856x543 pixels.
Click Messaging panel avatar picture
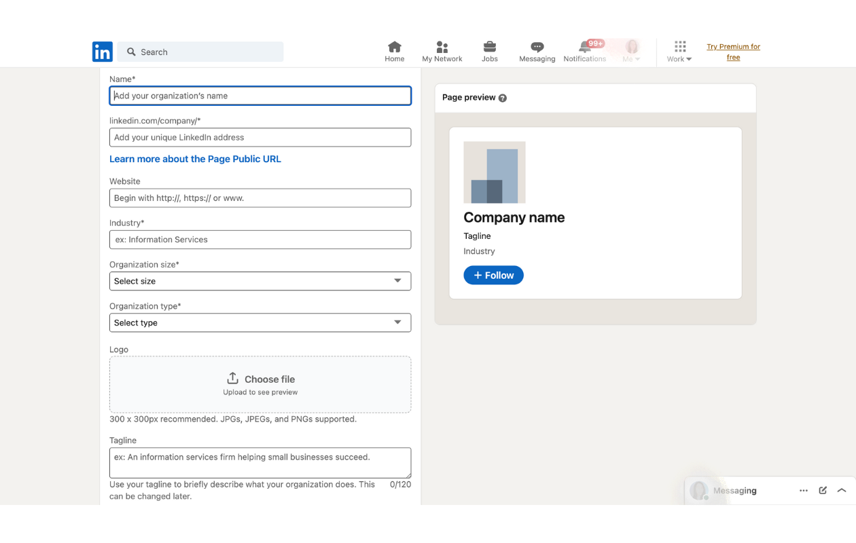(699, 490)
